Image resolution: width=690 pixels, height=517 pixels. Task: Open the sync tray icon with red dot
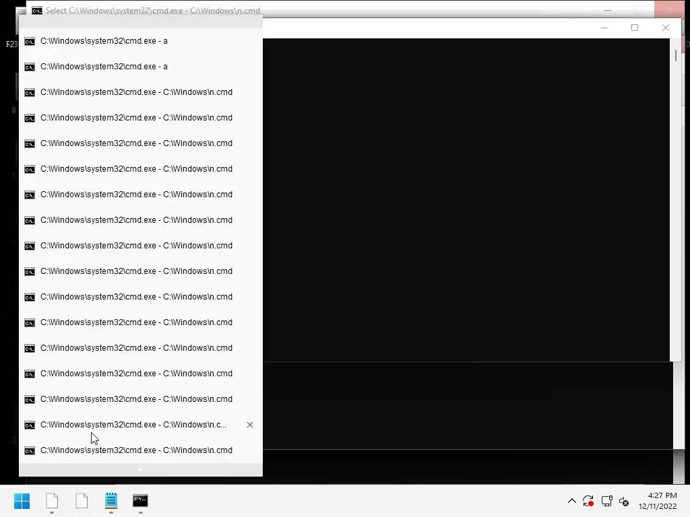click(588, 501)
